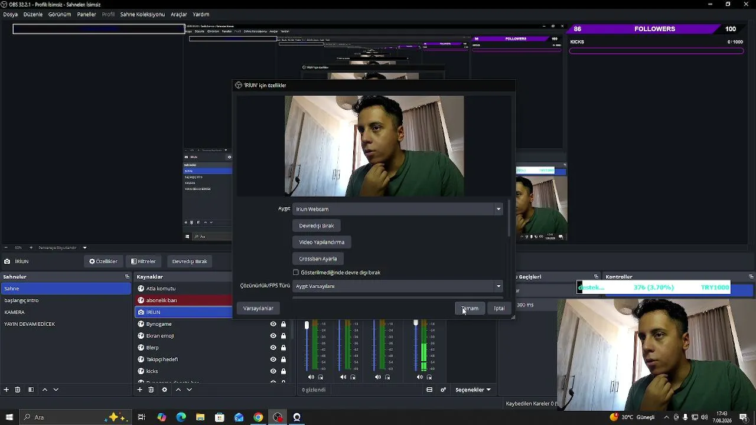Open Filtreler for the selected source
Image resolution: width=756 pixels, height=425 pixels.
[x=144, y=261]
